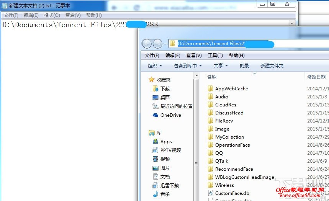Select the Image folder
The image size is (329, 201).
coord(222,129)
